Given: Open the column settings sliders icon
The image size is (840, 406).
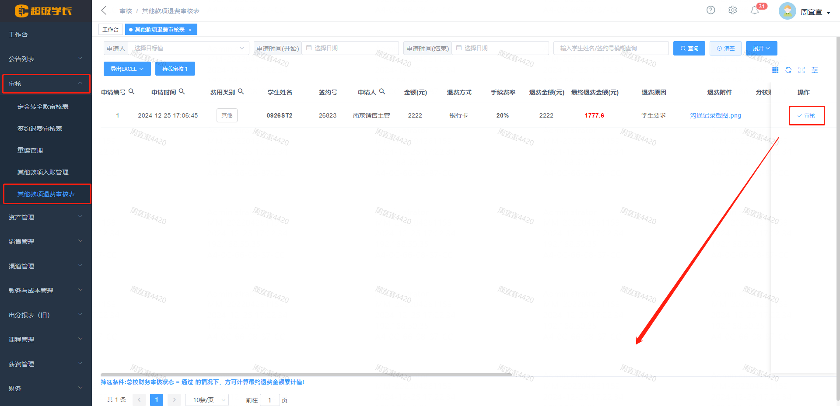Looking at the screenshot, I should click(815, 70).
